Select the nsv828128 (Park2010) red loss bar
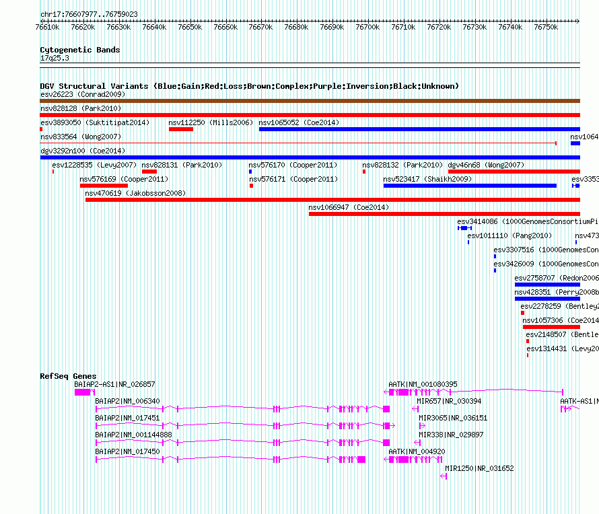The height and width of the screenshot is (514, 599). [310, 115]
